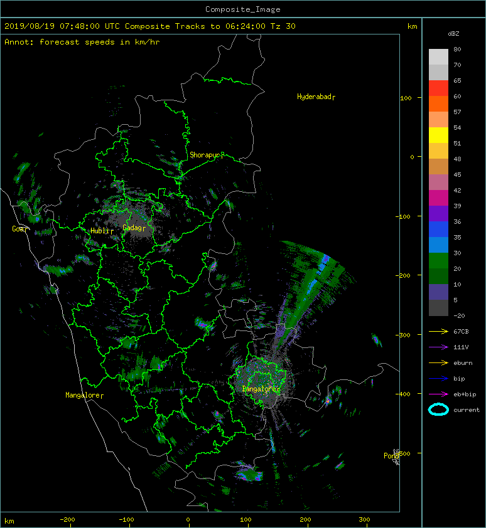This screenshot has width=486, height=528.
Task: Click the yellow arrow beside eburn
Action: pyautogui.click(x=438, y=362)
